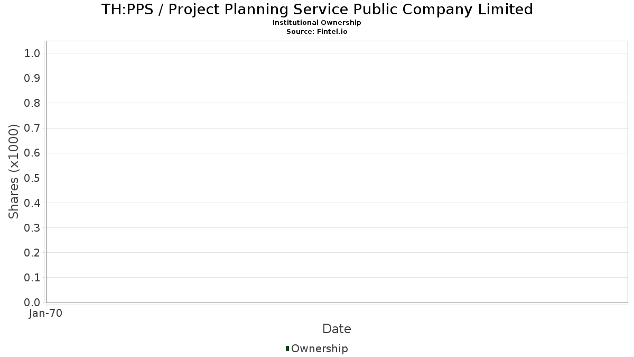
Task: Click the 0.8 y-axis tick label
Action: [32, 103]
